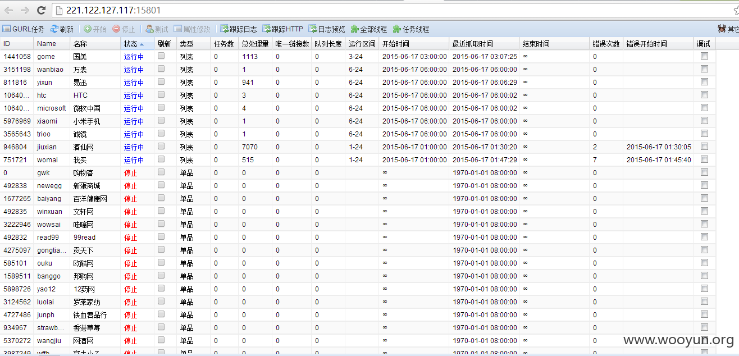
Task: Select last fetch time 2015-06-17 03:07:25
Action: [x=485, y=57]
